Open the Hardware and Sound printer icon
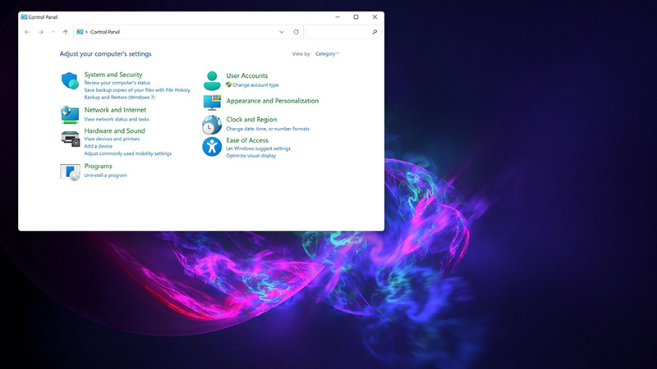Viewport: 657px width, 369px height. point(71,139)
